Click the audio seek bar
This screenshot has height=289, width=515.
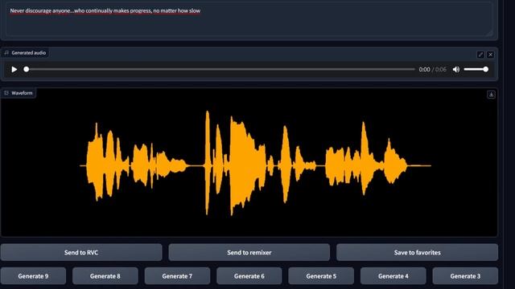click(x=220, y=70)
